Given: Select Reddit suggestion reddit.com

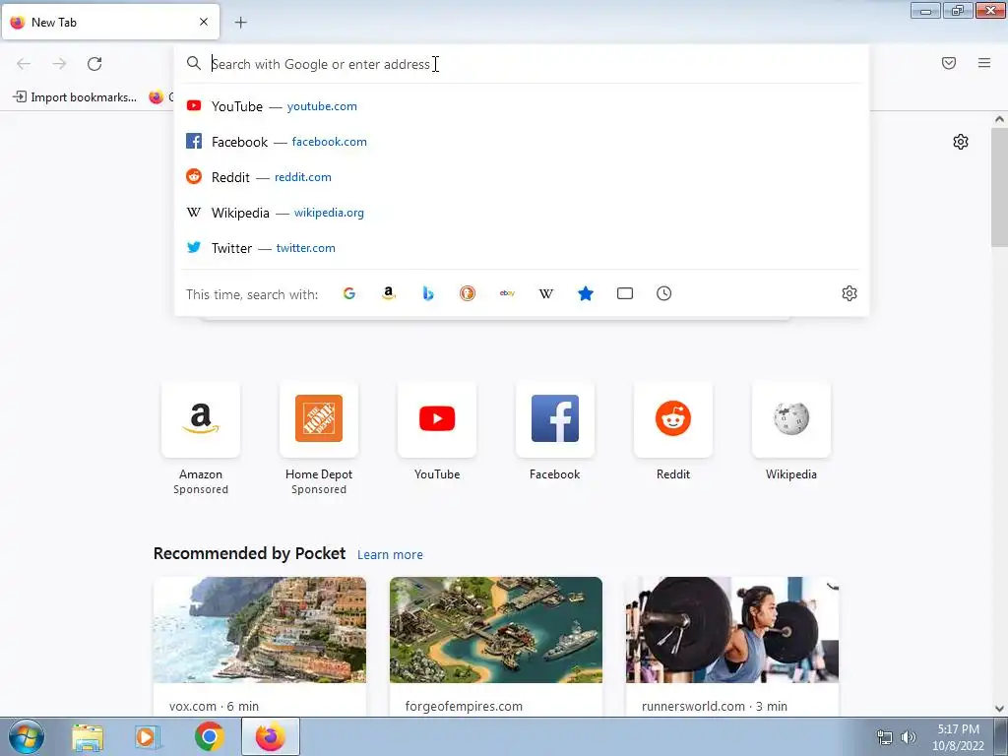Looking at the screenshot, I should [x=522, y=177].
